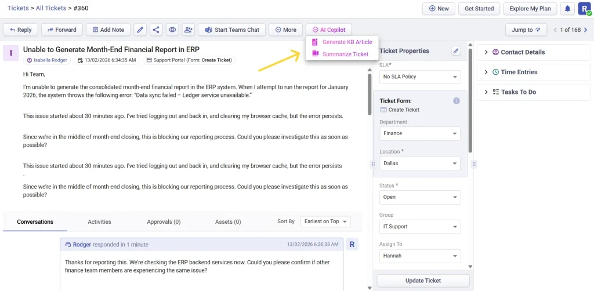Open the user profile avatar R
The image size is (594, 291).
pyautogui.click(x=584, y=9)
